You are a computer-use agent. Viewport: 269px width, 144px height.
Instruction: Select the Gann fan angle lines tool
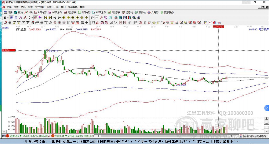(98, 23)
